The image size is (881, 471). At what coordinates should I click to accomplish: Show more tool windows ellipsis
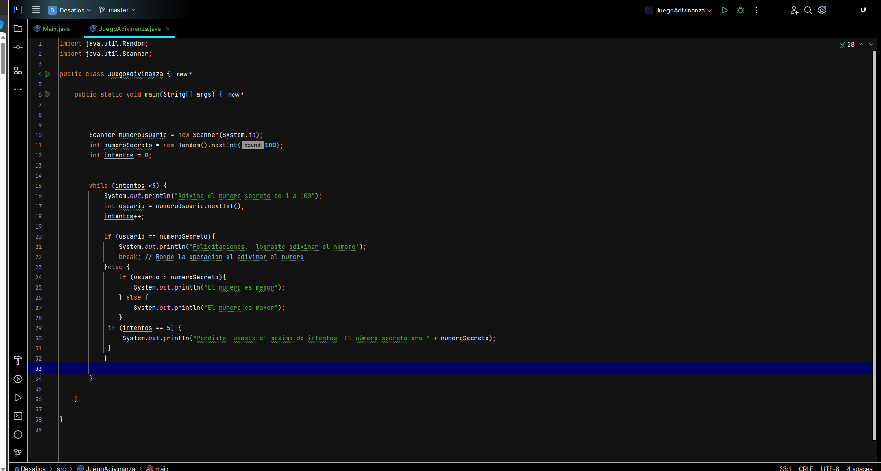click(18, 89)
